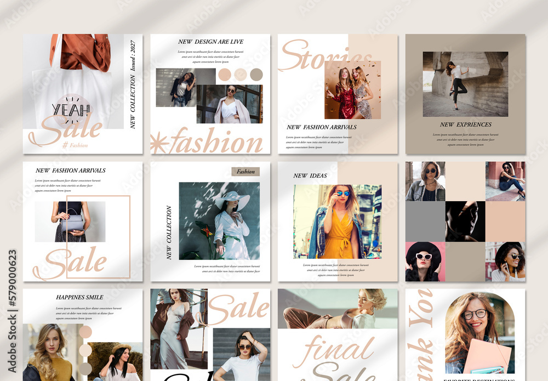Open the photo of woman in pink coat
Image resolution: width=548 pixels, height=381 pixels.
pos(229,104)
